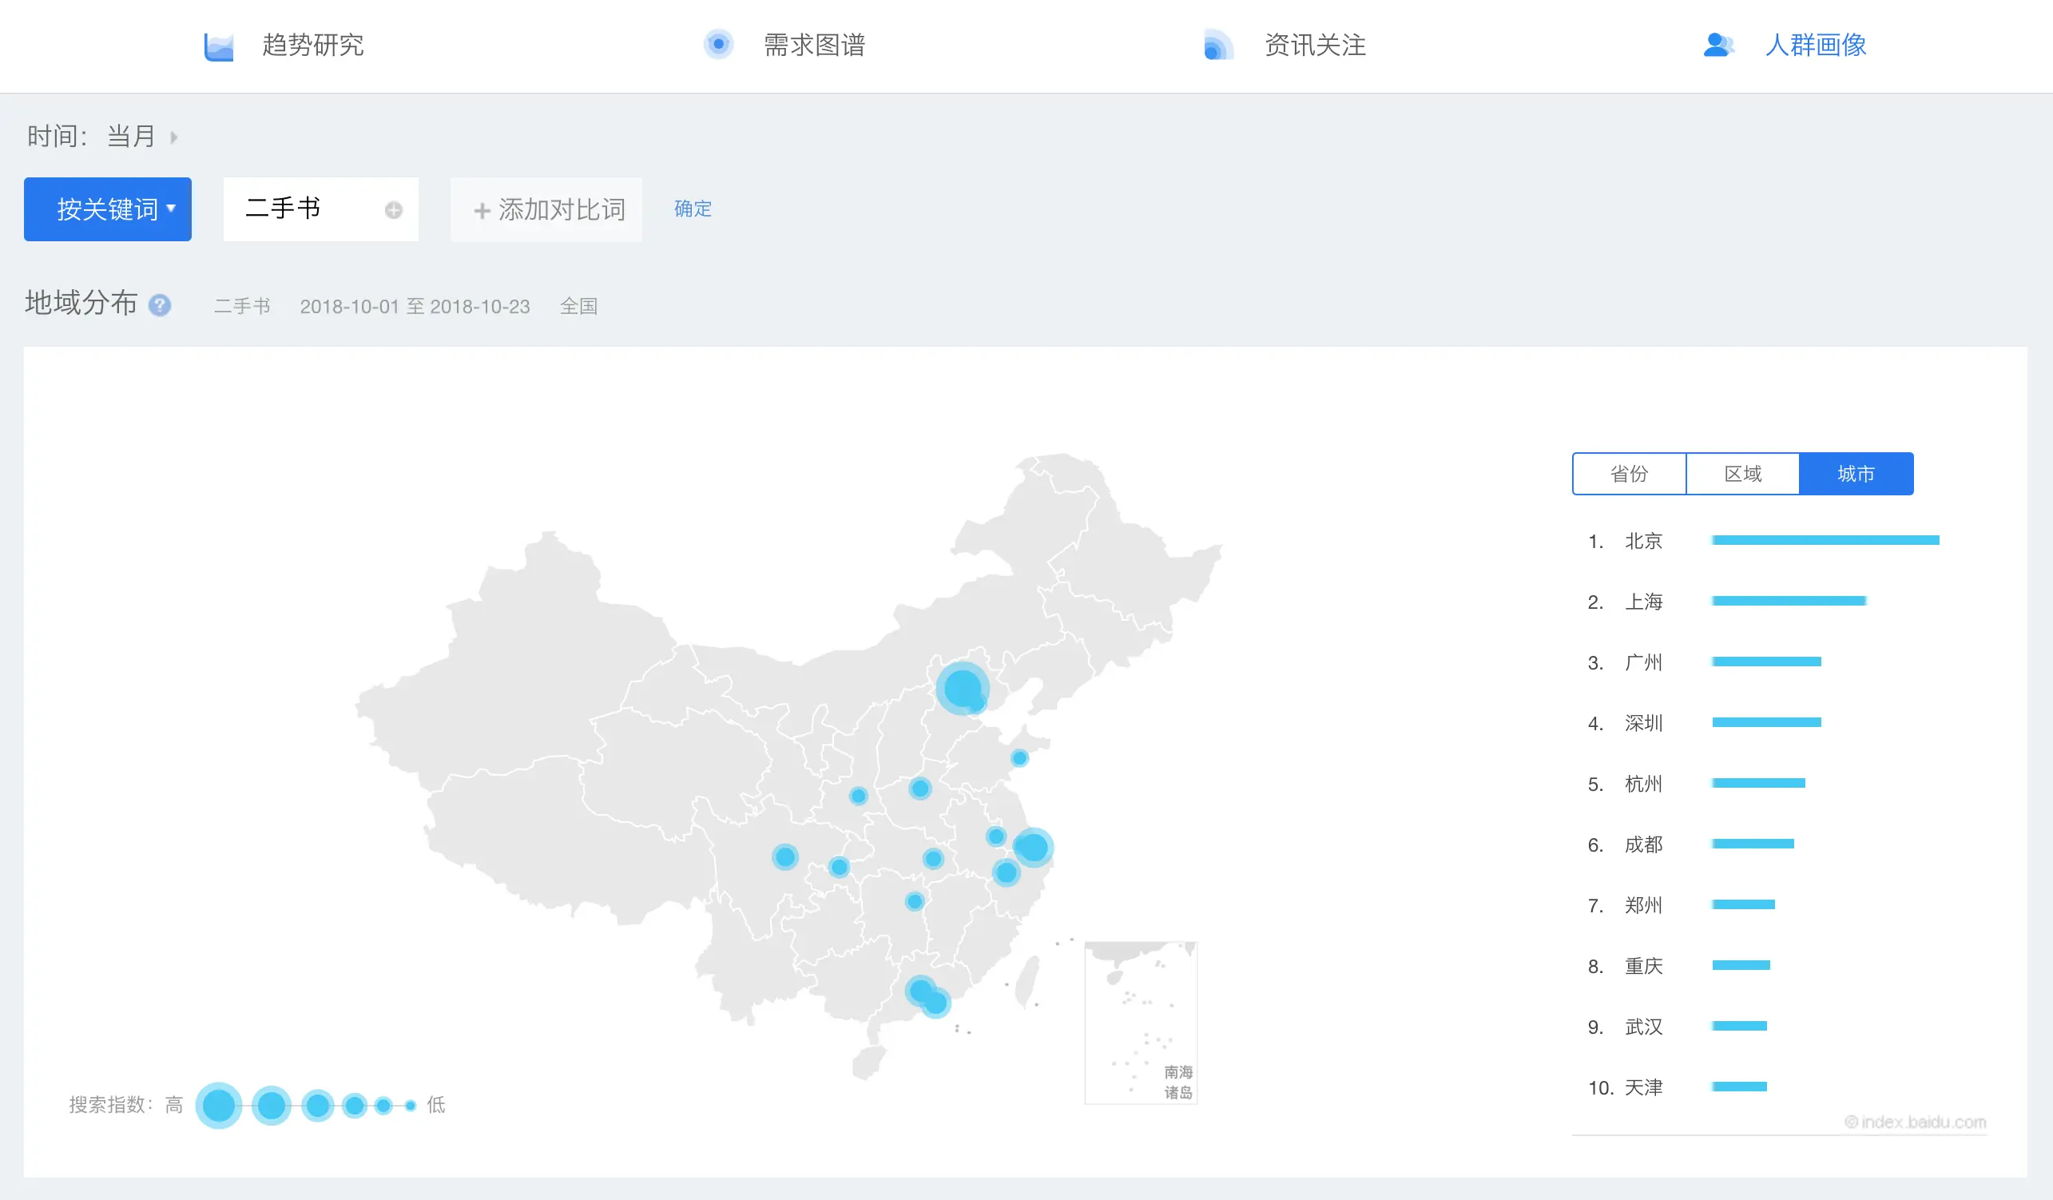Expand the 当月 time selector arrow
The width and height of the screenshot is (2053, 1200).
(x=173, y=137)
